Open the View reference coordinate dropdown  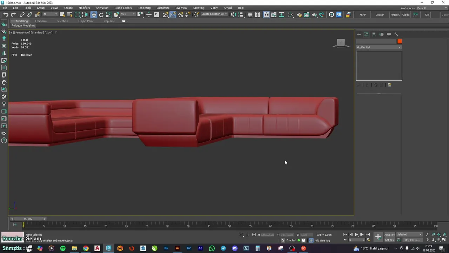(x=128, y=14)
